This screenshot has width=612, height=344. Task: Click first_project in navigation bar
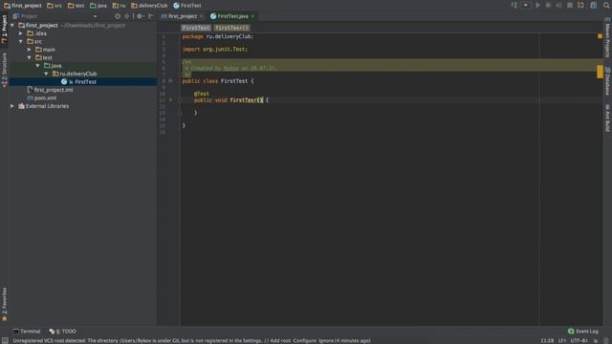tap(23, 6)
